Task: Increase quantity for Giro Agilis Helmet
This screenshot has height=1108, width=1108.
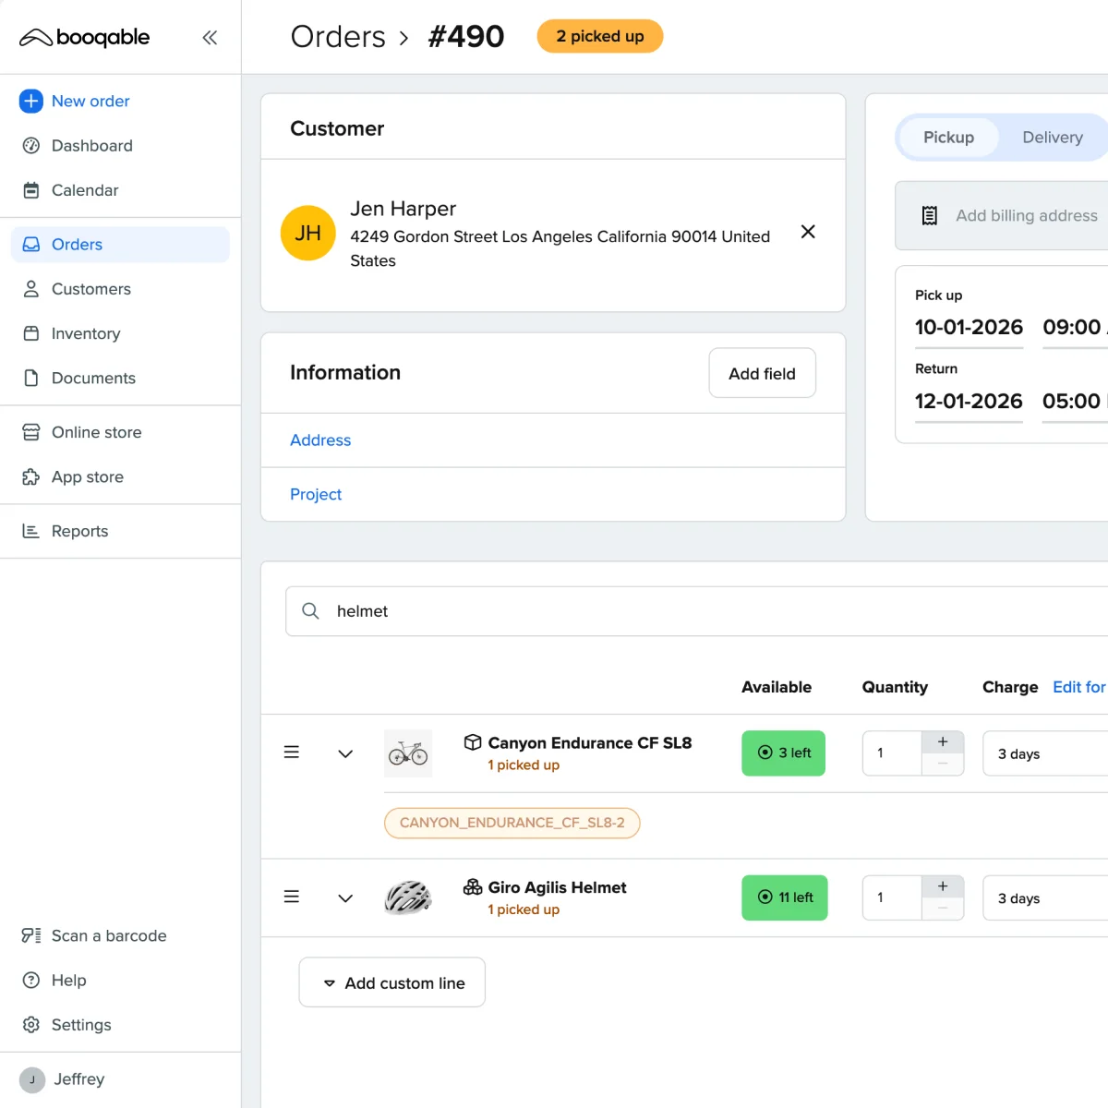Action: pos(943,885)
